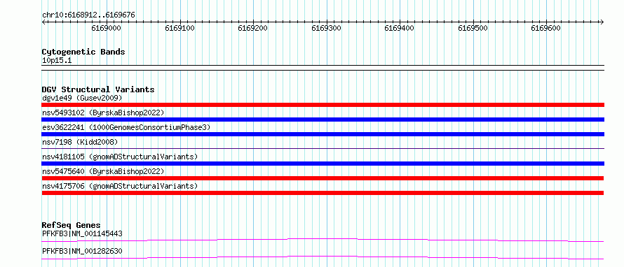Click magenta gene line under PFKFB3|NM_001145443
Screen dimensions: 624x267
(323, 240)
